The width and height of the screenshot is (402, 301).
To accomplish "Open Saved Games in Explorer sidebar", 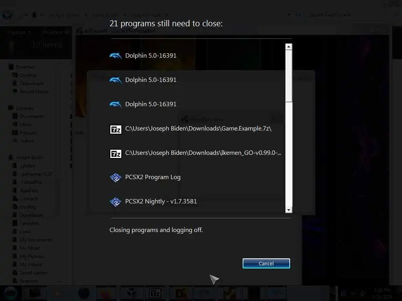I will (x=30, y=273).
